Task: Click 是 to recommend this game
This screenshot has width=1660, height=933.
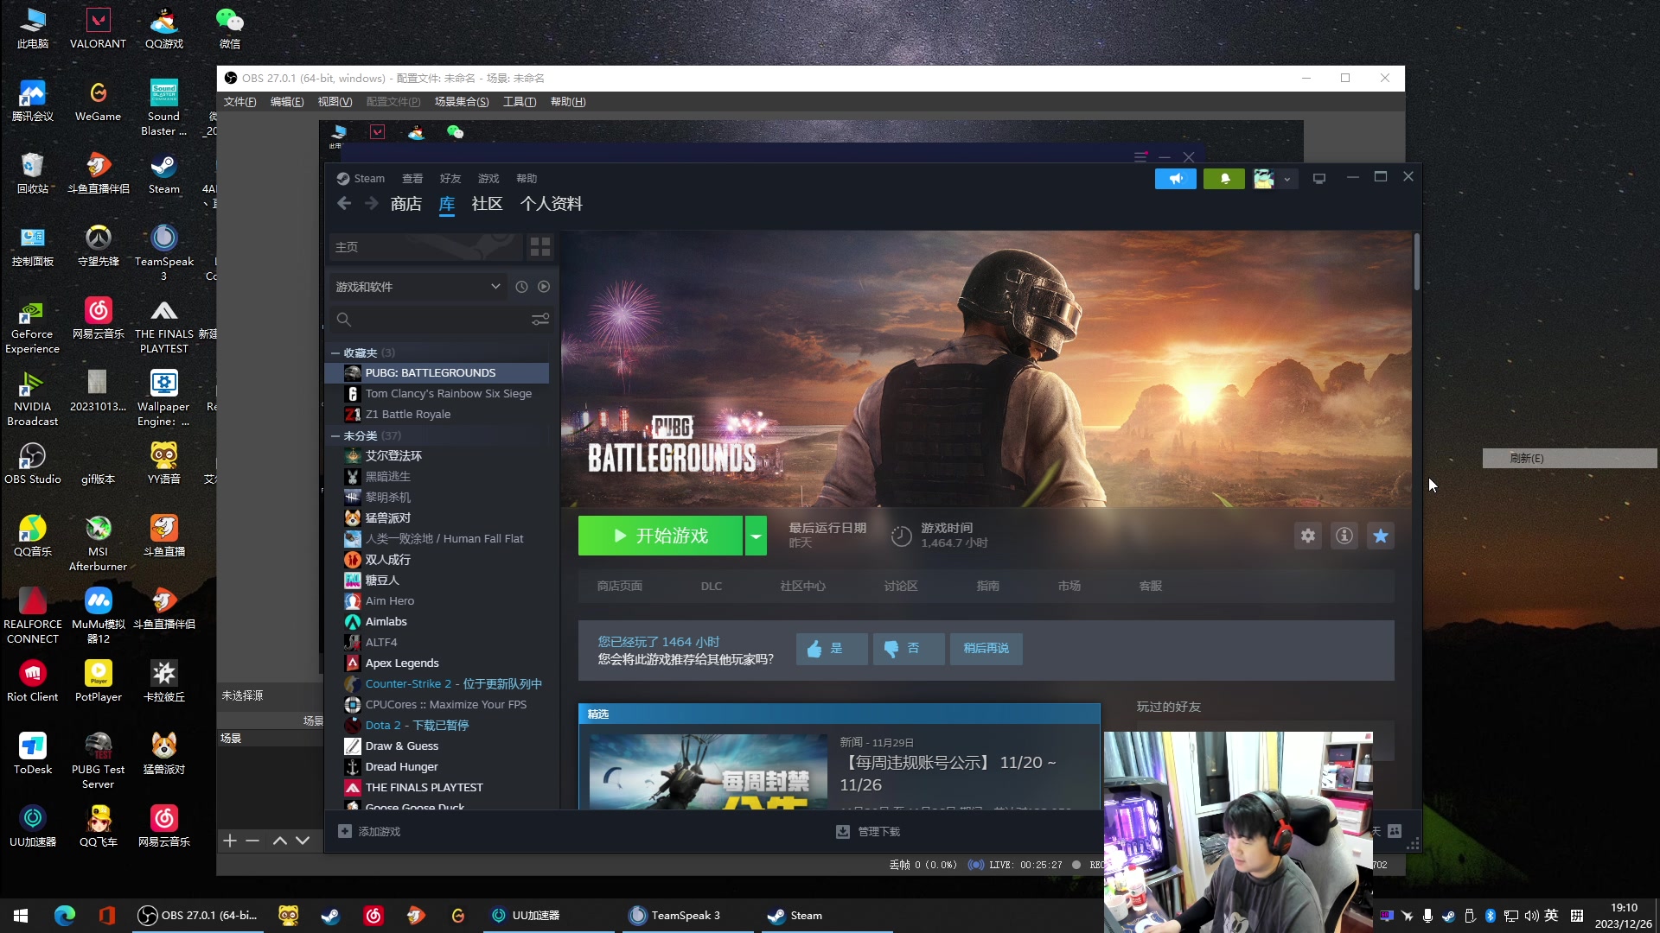Action: click(829, 648)
